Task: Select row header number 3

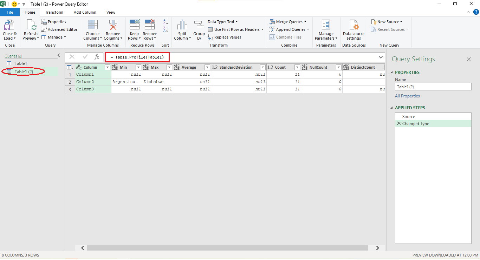Action: point(70,89)
